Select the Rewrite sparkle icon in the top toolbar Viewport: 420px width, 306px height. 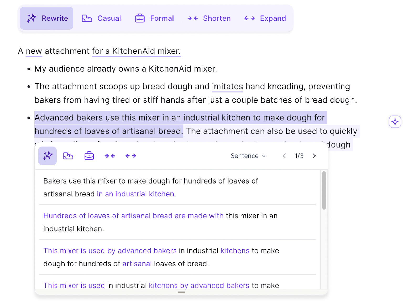[x=31, y=18]
